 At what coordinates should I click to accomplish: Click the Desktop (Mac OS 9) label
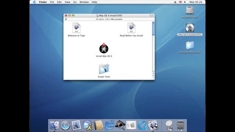(190, 52)
